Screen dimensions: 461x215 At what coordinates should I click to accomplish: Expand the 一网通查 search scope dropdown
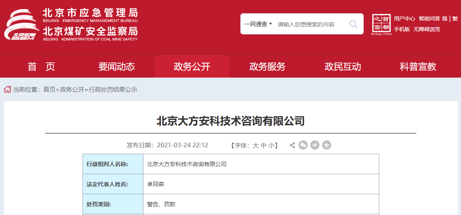tap(258, 24)
